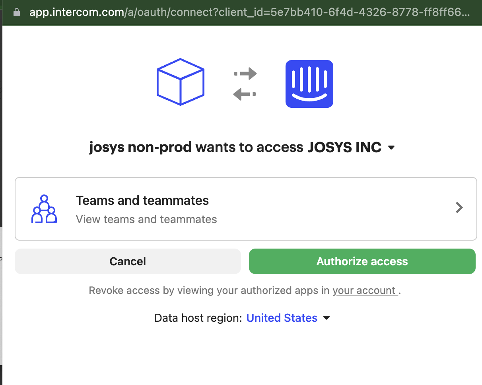Open the United States region selector
The image size is (482, 385).
(x=282, y=318)
